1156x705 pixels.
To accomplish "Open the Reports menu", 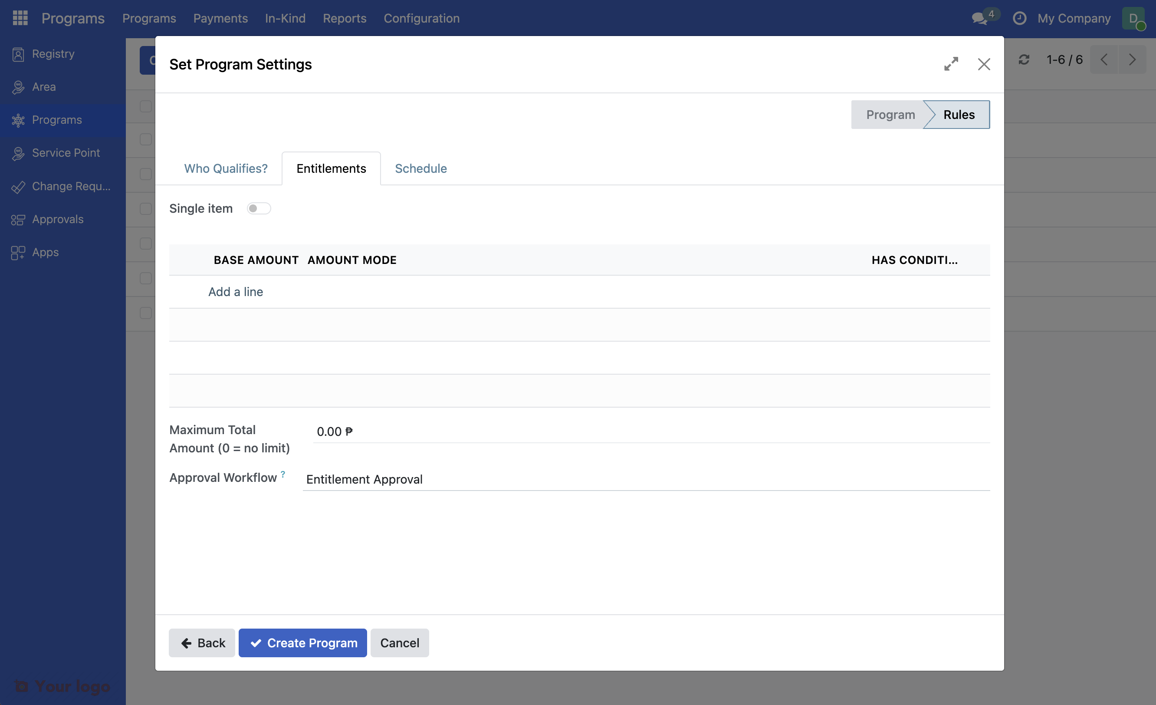I will (345, 18).
